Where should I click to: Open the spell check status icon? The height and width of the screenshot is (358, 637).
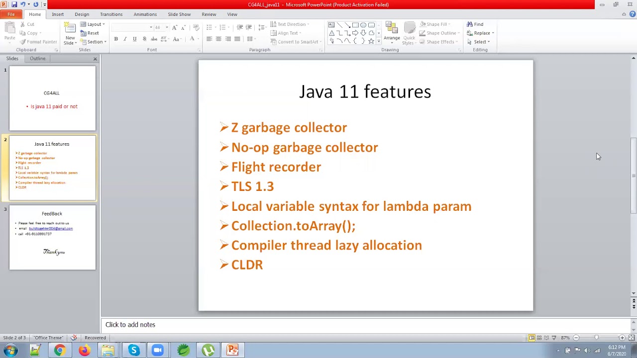pyautogui.click(x=74, y=338)
